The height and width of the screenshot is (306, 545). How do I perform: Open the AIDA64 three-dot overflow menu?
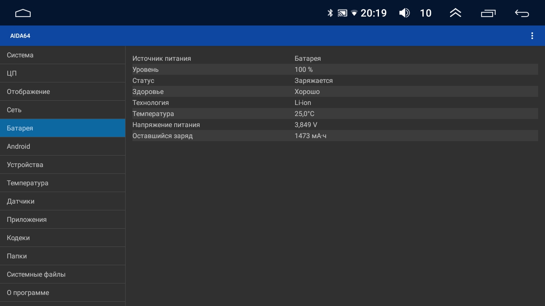click(532, 36)
